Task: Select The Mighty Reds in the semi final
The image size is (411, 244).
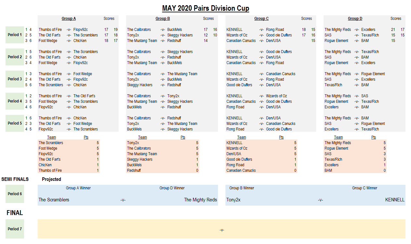Action: [200, 200]
